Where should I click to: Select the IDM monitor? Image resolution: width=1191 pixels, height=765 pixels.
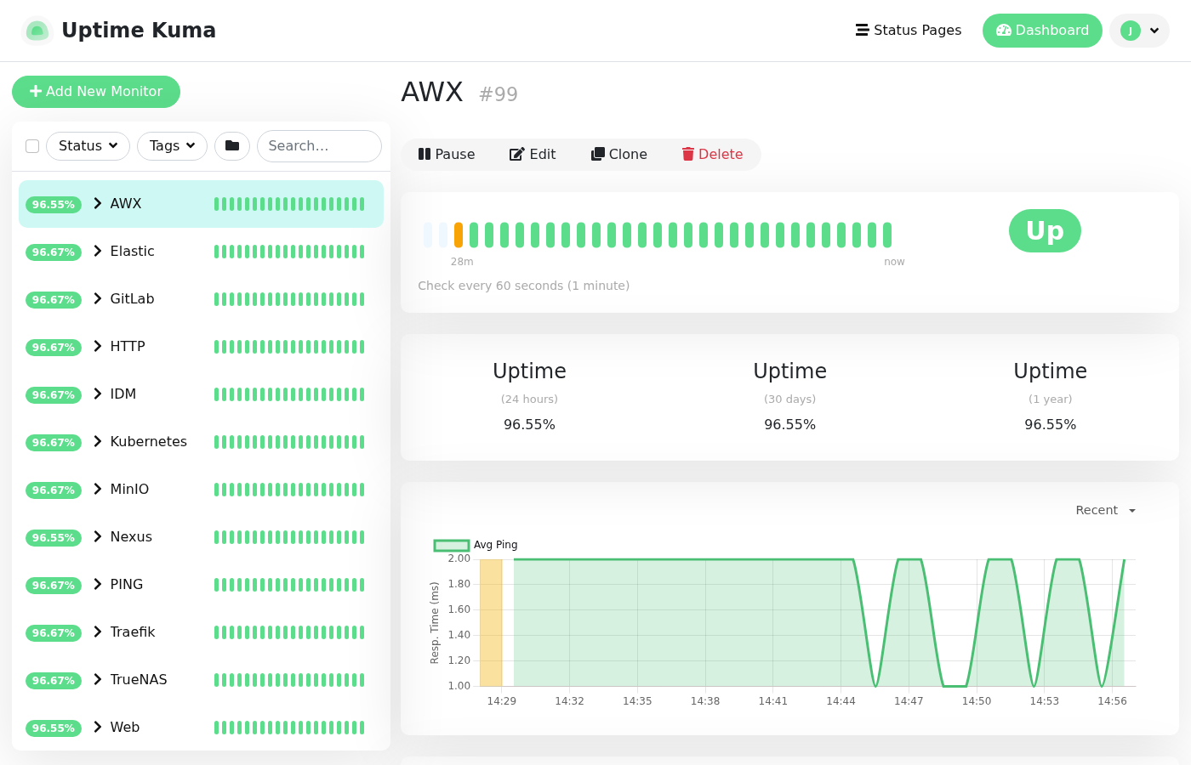coord(201,394)
